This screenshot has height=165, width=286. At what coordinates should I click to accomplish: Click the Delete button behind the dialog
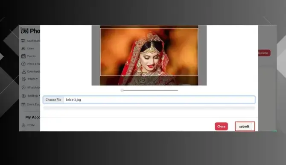tap(264, 53)
